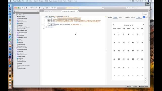
Task: Open the Errors pad
Action: tap(129, 86)
